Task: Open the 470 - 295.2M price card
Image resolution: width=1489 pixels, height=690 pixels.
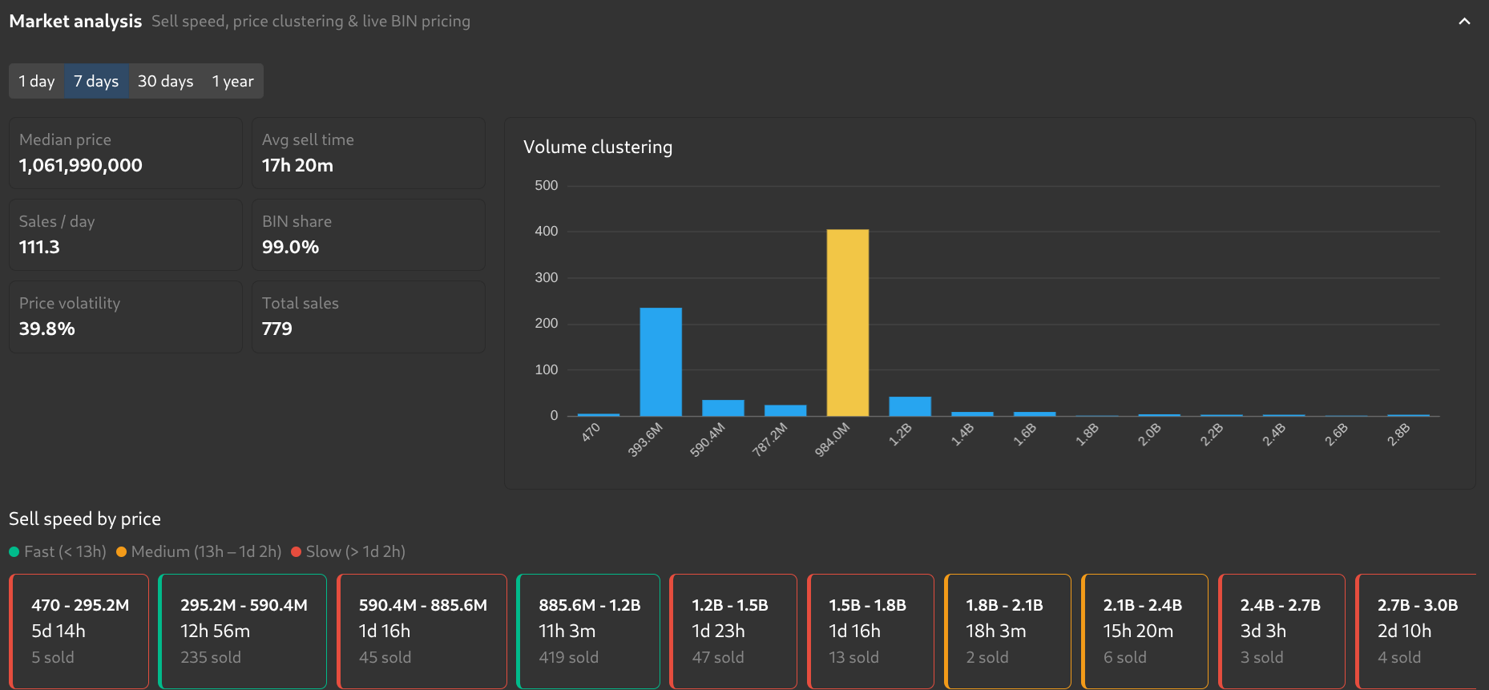Action: tap(79, 631)
